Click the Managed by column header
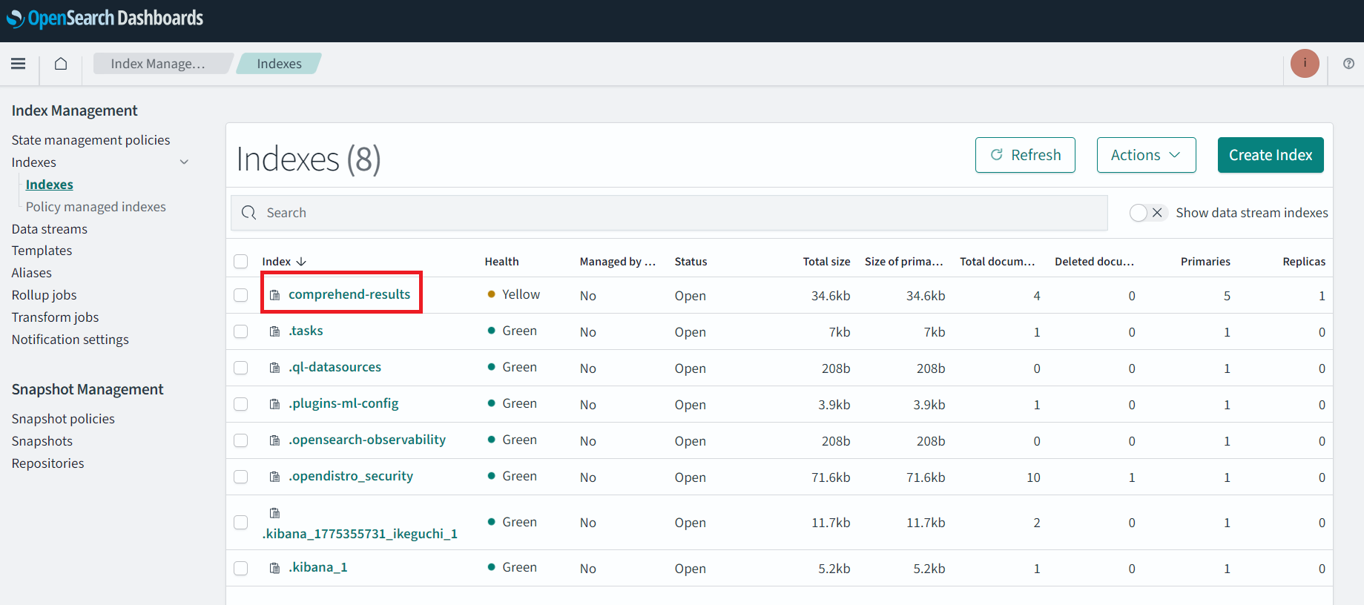This screenshot has height=605, width=1364. pos(618,262)
